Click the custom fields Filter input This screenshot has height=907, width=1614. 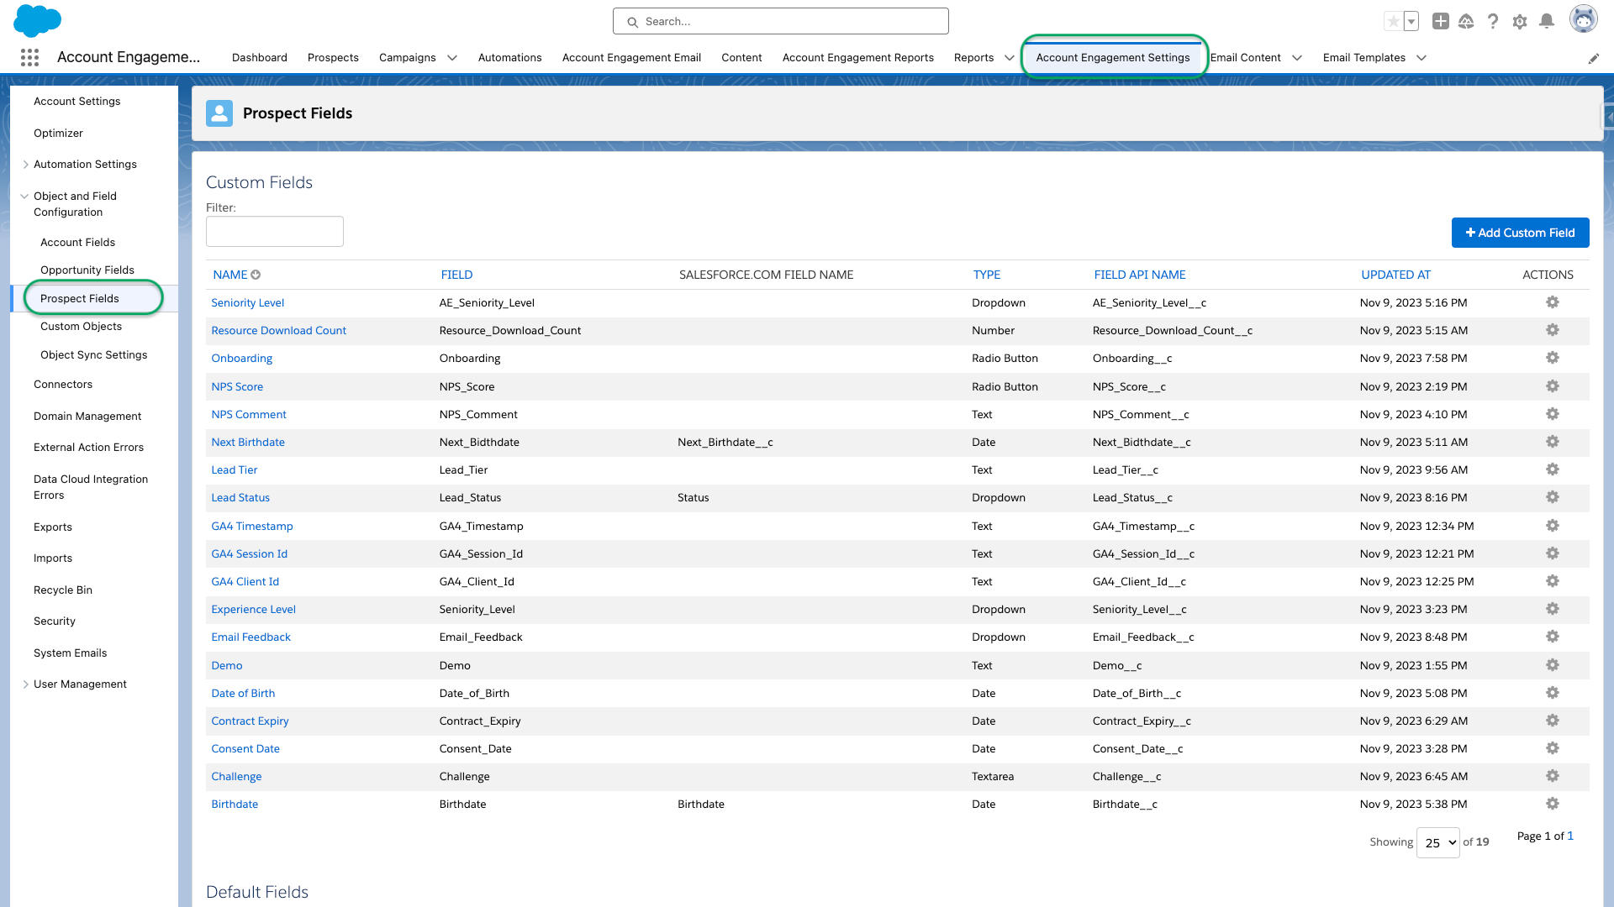(x=275, y=232)
